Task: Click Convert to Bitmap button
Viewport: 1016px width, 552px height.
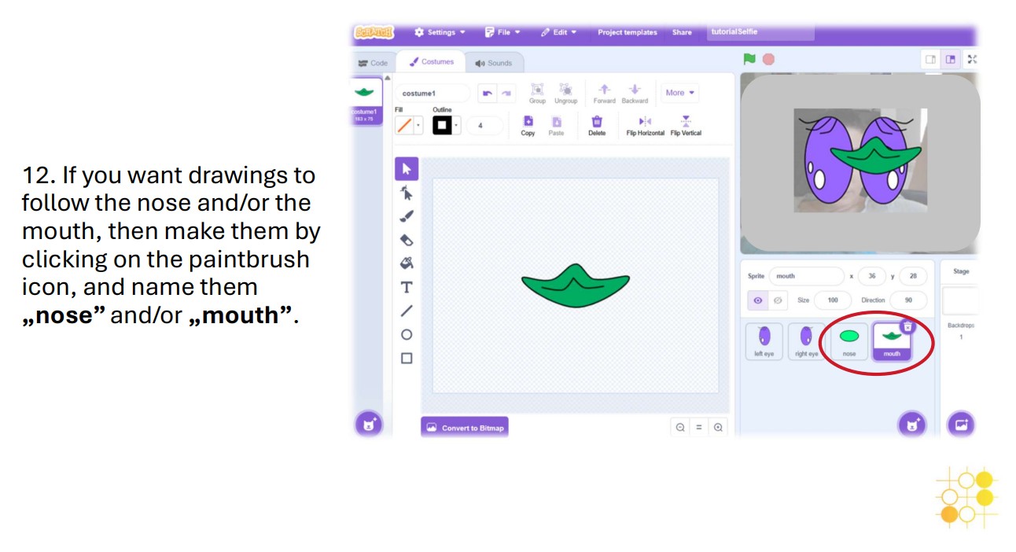Action: (465, 428)
